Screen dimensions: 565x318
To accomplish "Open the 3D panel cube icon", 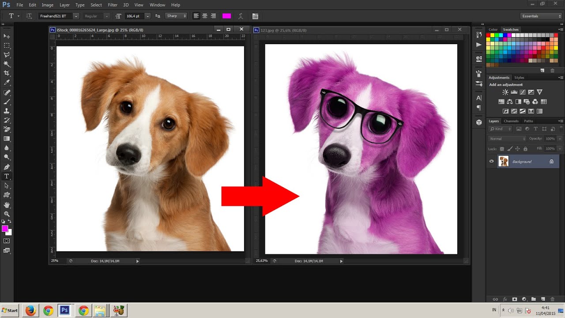I will (479, 122).
